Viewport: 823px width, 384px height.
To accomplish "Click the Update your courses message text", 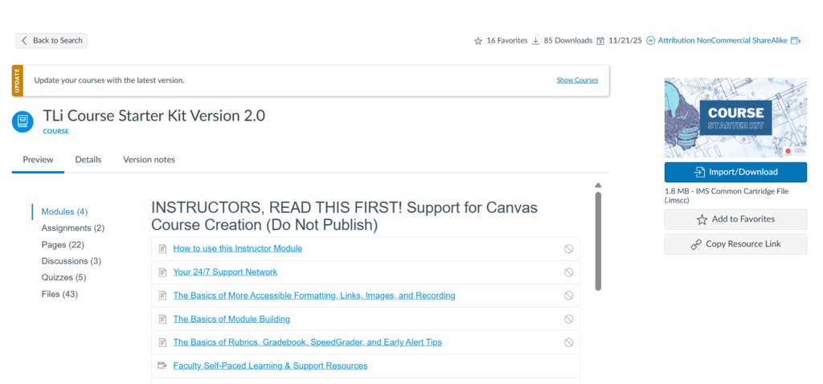I will (x=109, y=80).
